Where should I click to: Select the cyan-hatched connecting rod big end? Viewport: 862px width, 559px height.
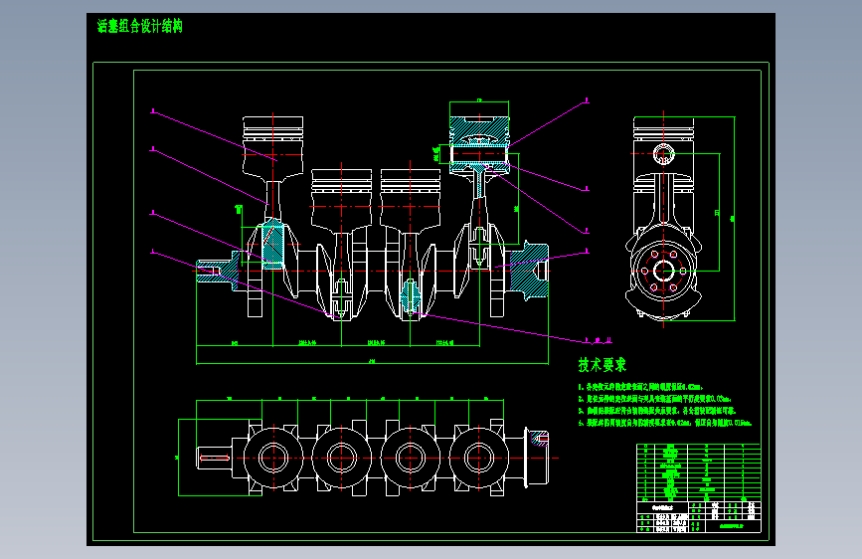(x=272, y=244)
